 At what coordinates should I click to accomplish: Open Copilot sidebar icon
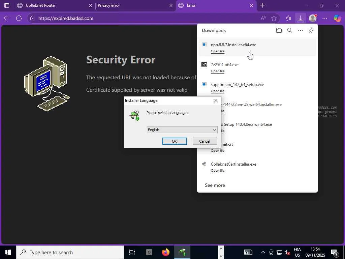337,18
